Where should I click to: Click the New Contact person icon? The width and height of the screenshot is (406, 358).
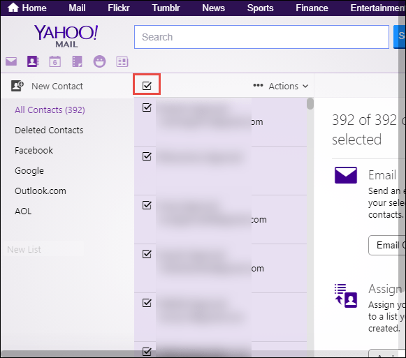[17, 86]
